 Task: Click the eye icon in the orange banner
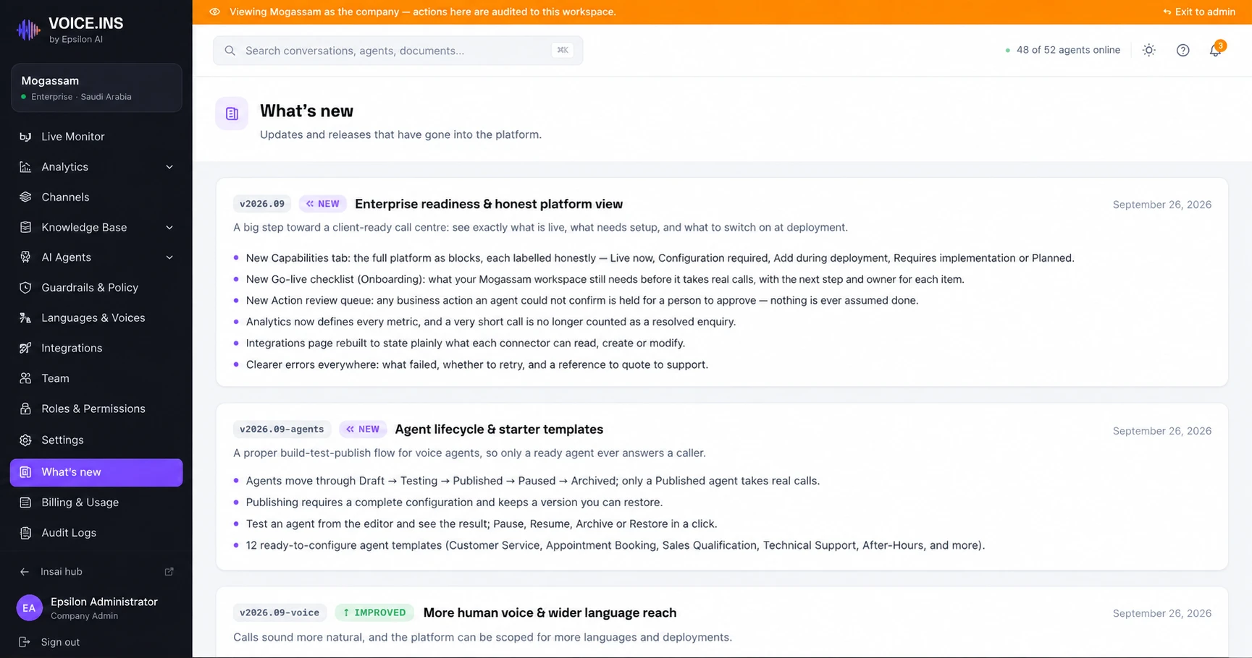(214, 12)
